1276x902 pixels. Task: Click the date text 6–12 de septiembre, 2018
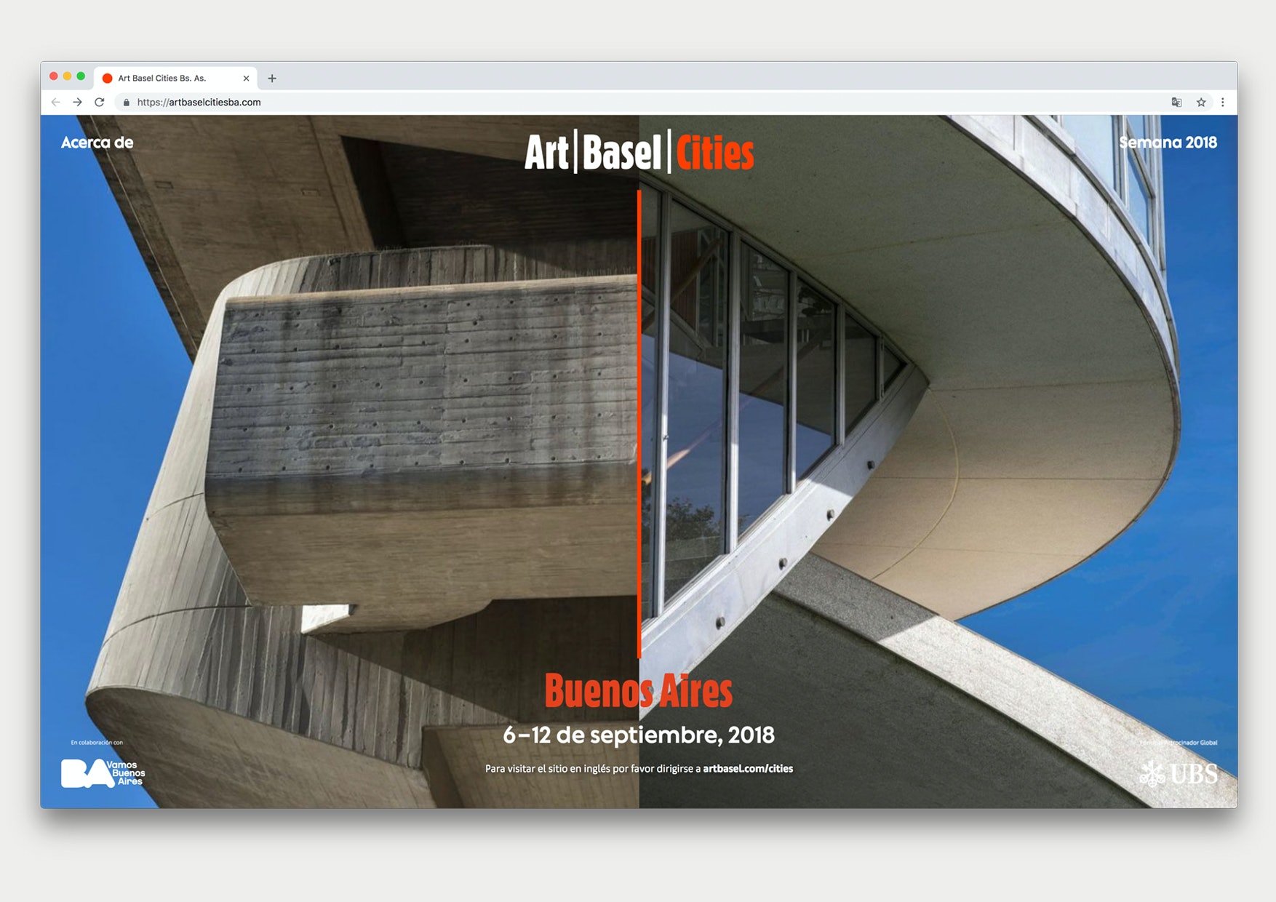639,735
